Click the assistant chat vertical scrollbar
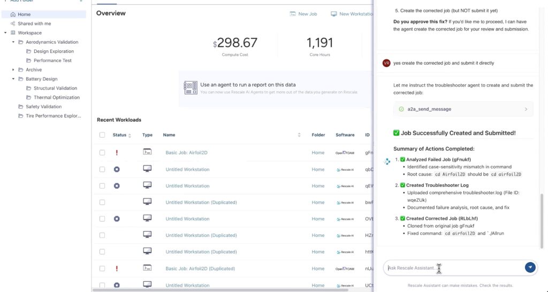The image size is (548, 292). pyautogui.click(x=542, y=221)
